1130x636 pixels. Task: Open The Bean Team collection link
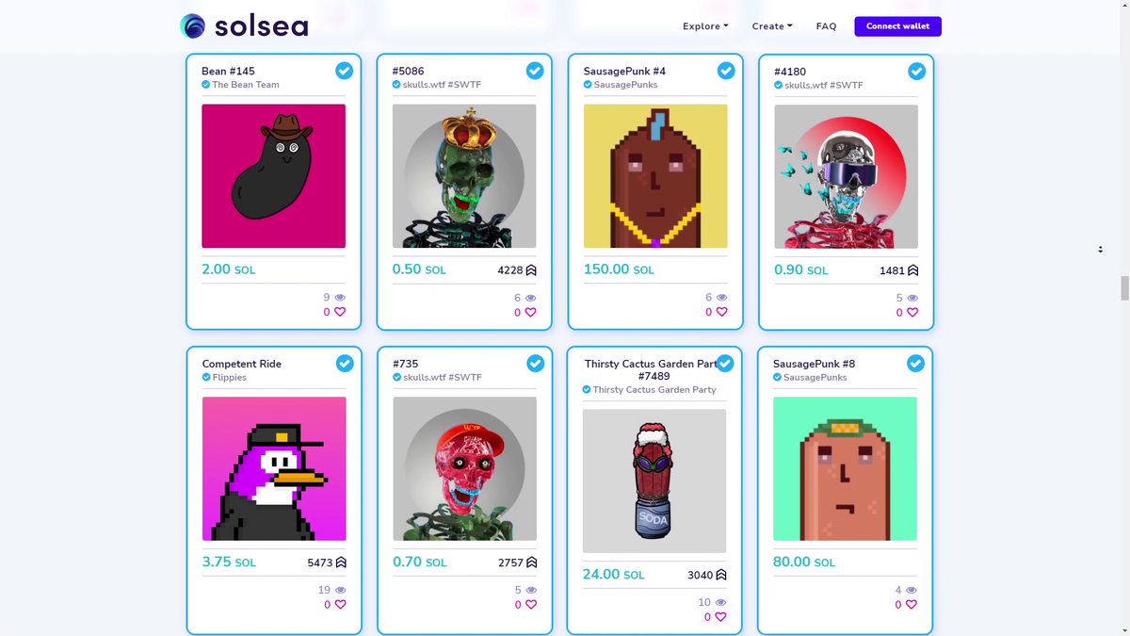point(245,85)
